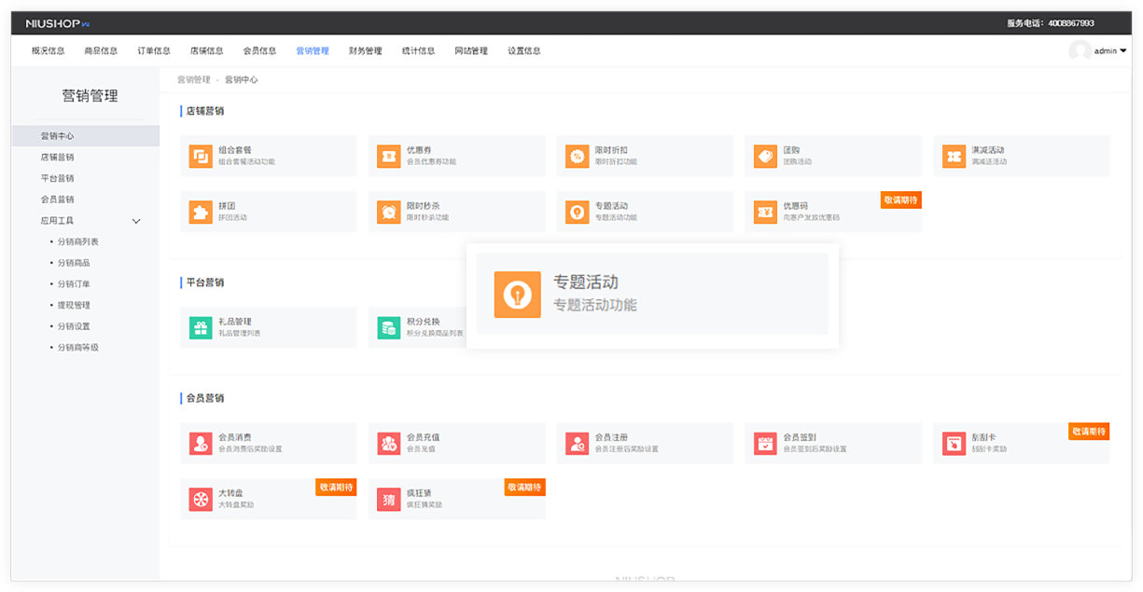Screen dimensions: 1143x592
Task: Open the 会员消费 icon
Action: 201,444
